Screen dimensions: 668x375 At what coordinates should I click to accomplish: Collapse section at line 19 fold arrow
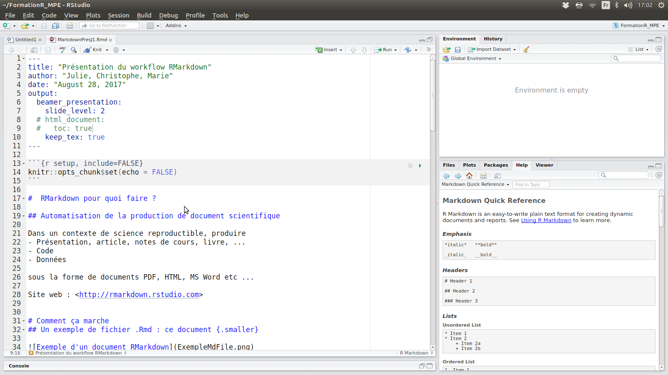click(x=23, y=216)
